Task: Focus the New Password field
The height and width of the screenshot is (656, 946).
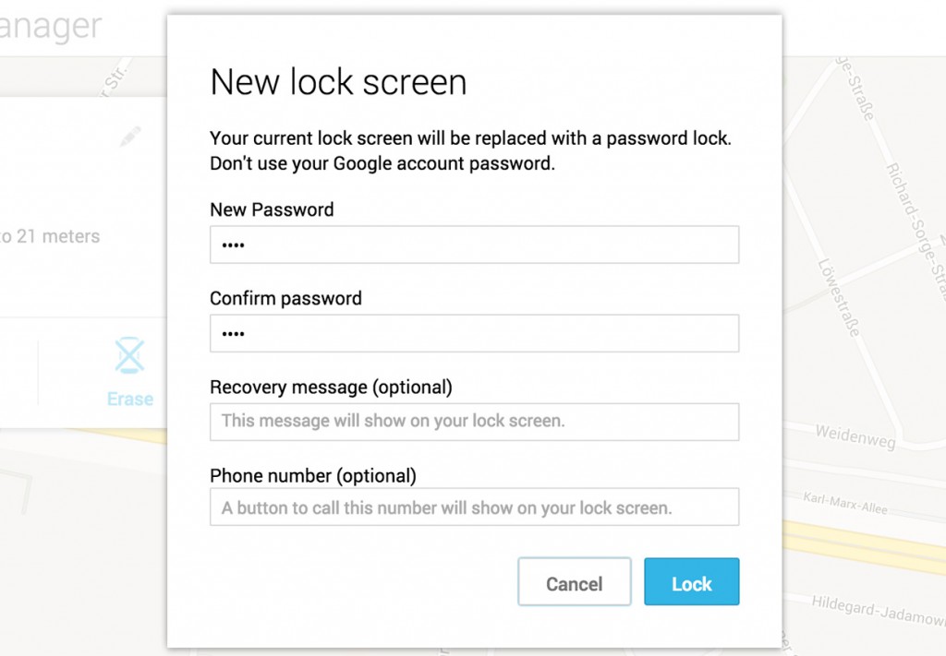Action: (474, 245)
